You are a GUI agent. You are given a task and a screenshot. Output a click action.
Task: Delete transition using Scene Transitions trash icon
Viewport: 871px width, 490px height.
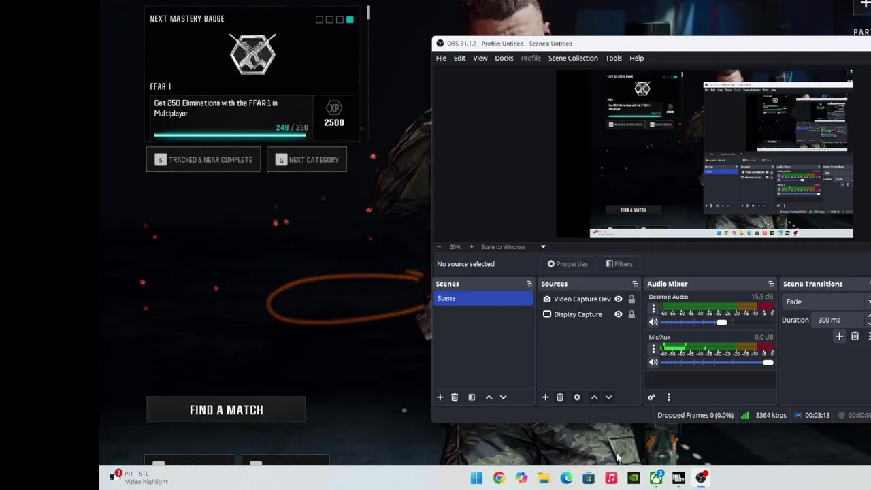855,336
